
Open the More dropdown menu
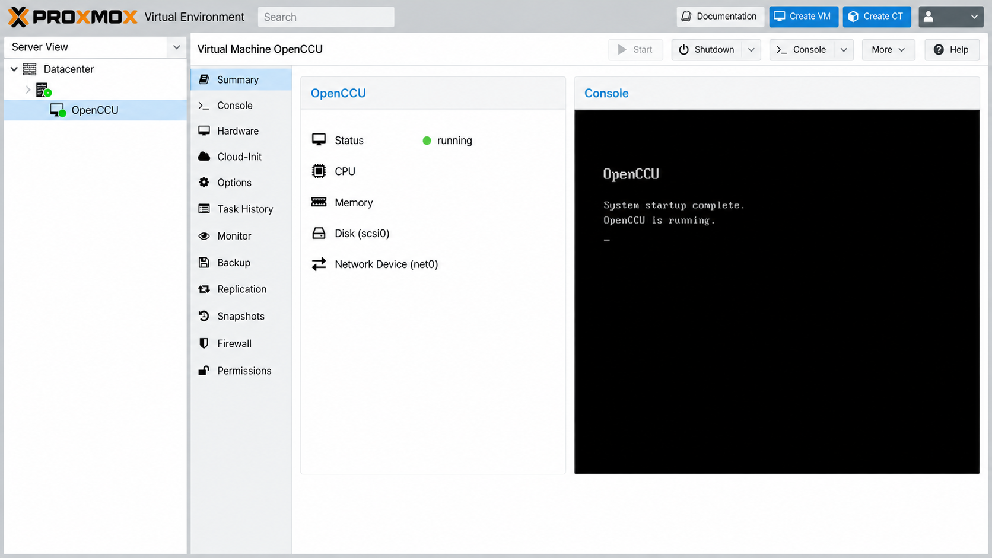[888, 50]
